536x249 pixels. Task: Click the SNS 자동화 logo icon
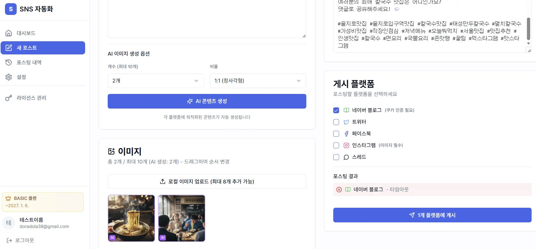11,9
